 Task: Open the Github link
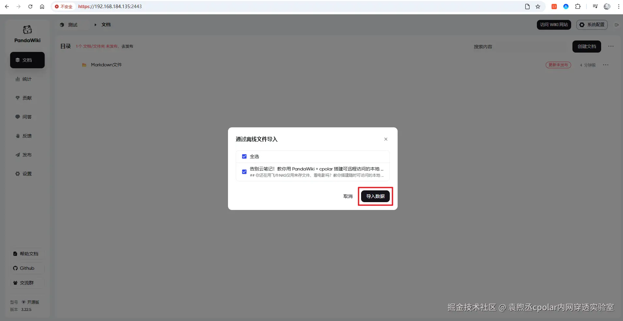click(27, 268)
